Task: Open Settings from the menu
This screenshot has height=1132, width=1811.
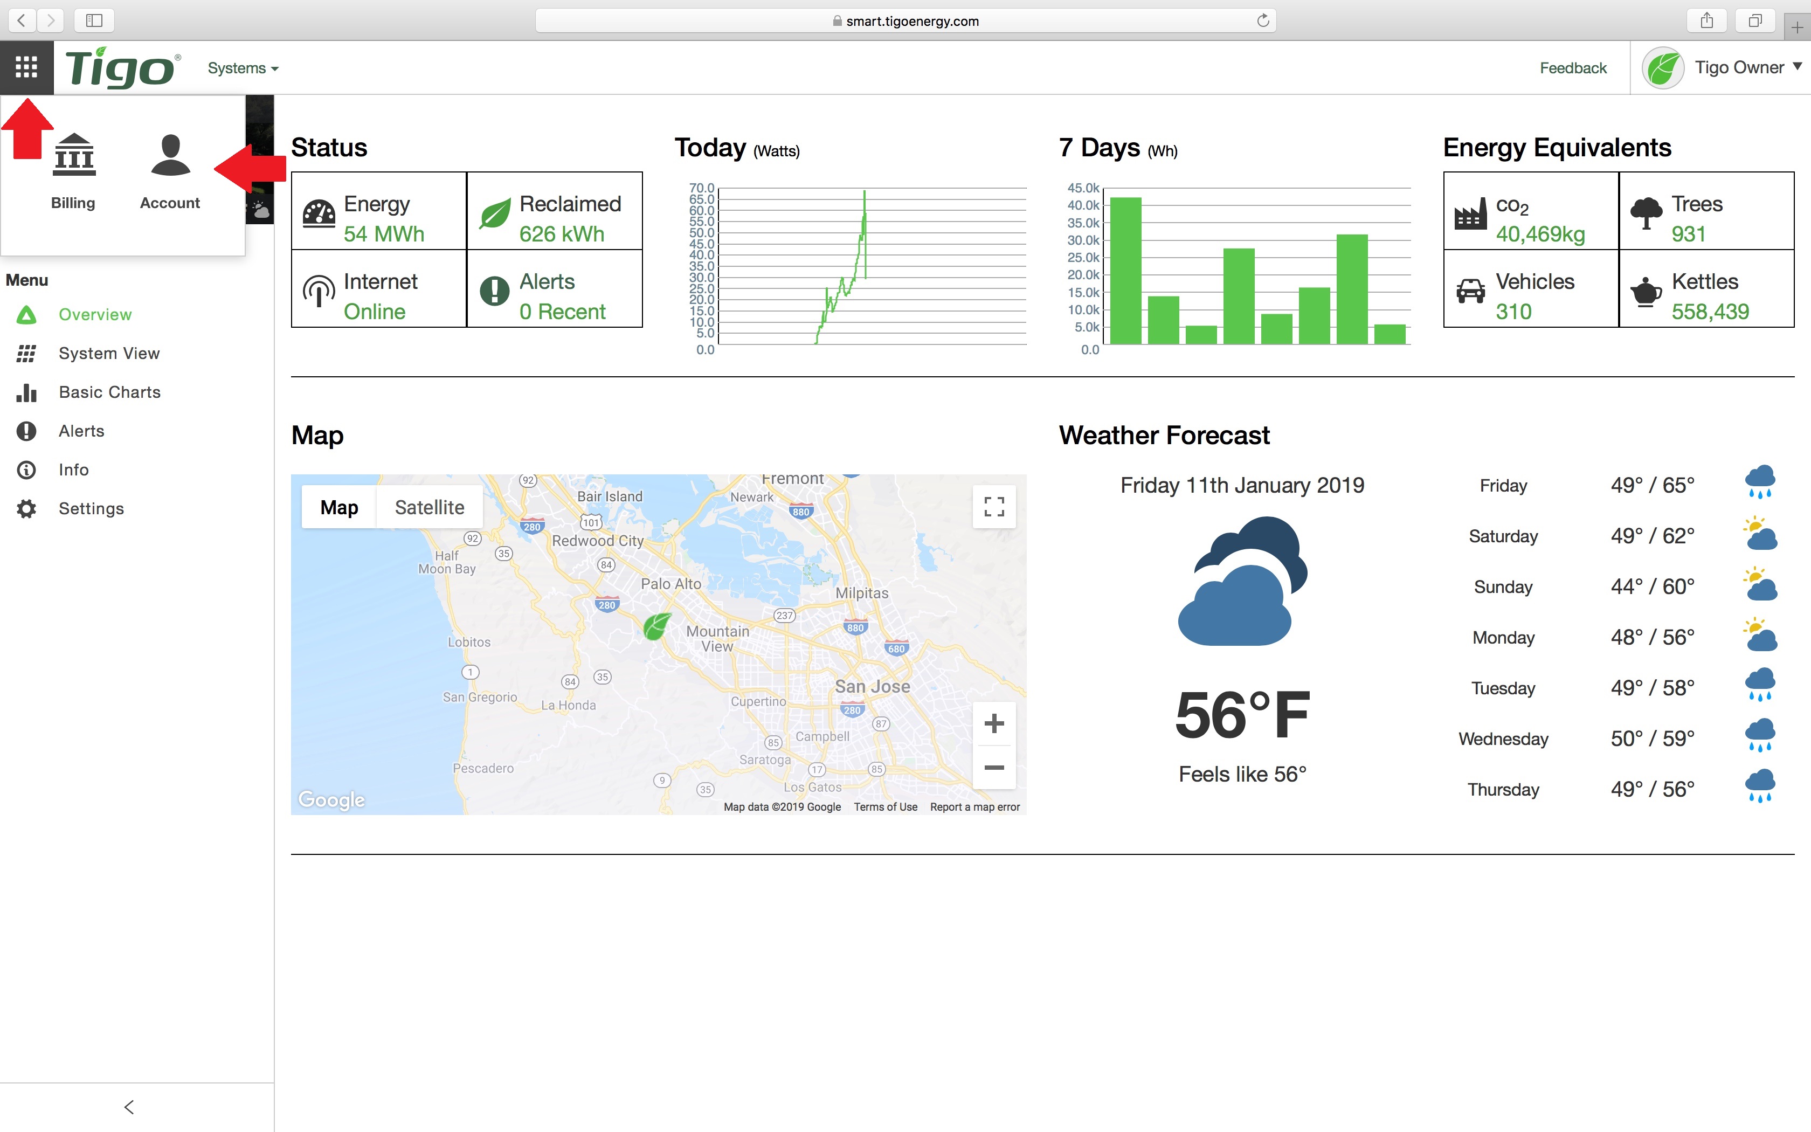Action: [x=91, y=509]
